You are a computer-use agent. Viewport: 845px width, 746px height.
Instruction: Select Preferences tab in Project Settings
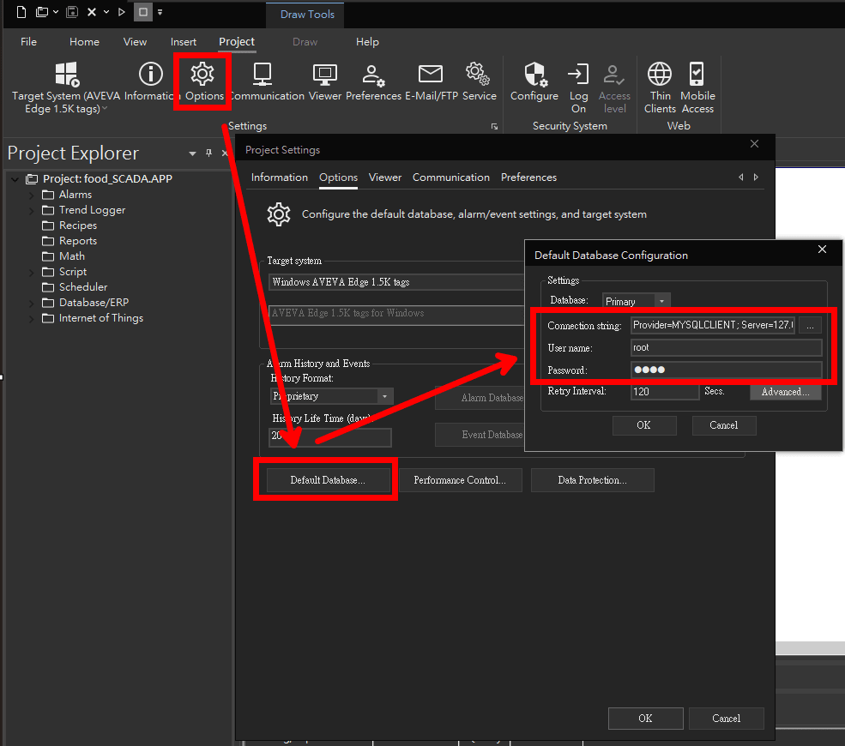click(528, 177)
